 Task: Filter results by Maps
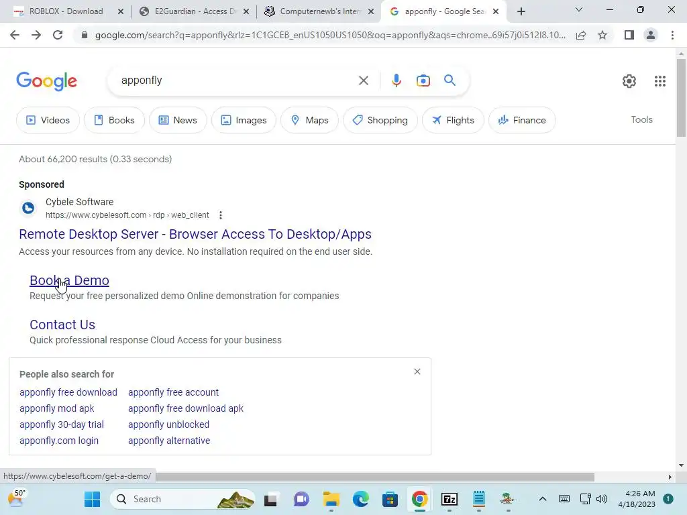pos(309,120)
